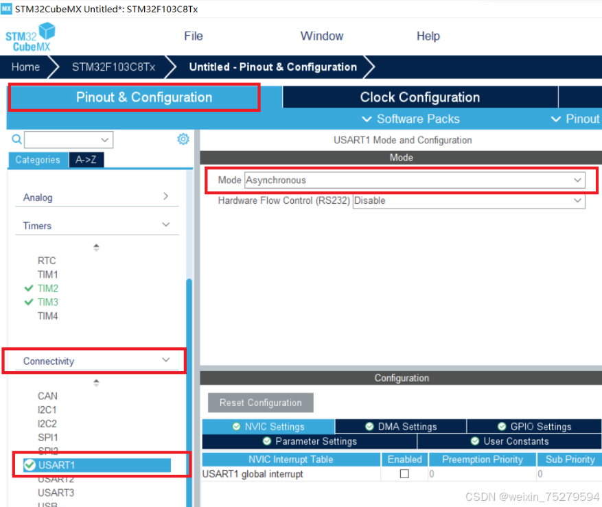Select TIM3 in the Timers list
602x507 pixels.
coord(48,303)
